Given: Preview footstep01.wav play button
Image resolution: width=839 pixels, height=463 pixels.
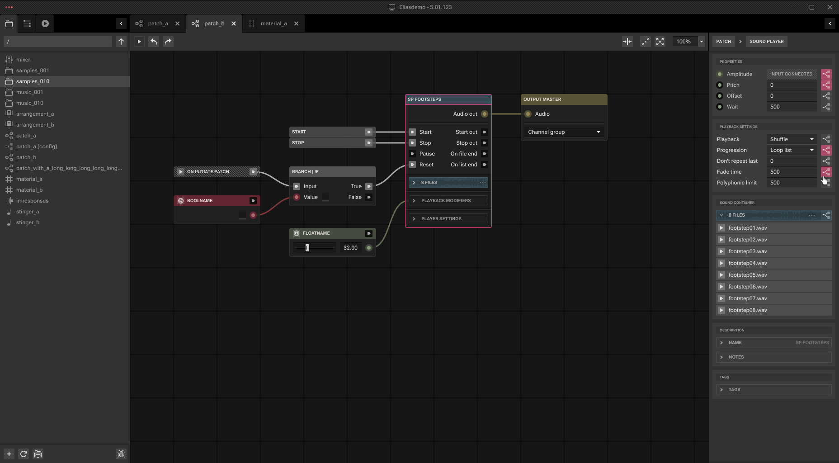Looking at the screenshot, I should 721,228.
